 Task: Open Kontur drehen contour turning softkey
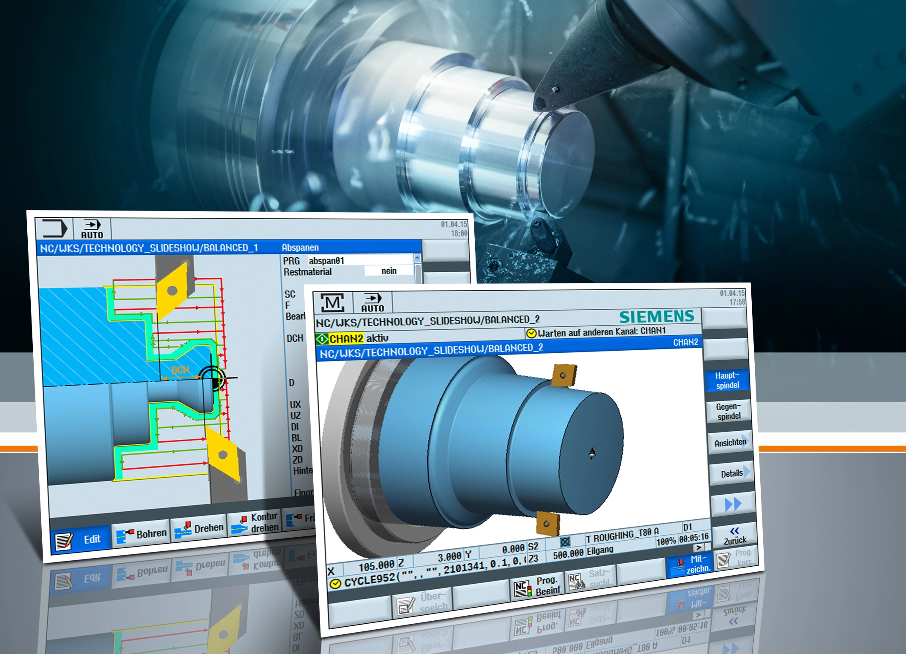pos(255,522)
